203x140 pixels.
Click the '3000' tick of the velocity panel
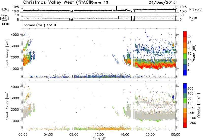[x=15, y=98]
